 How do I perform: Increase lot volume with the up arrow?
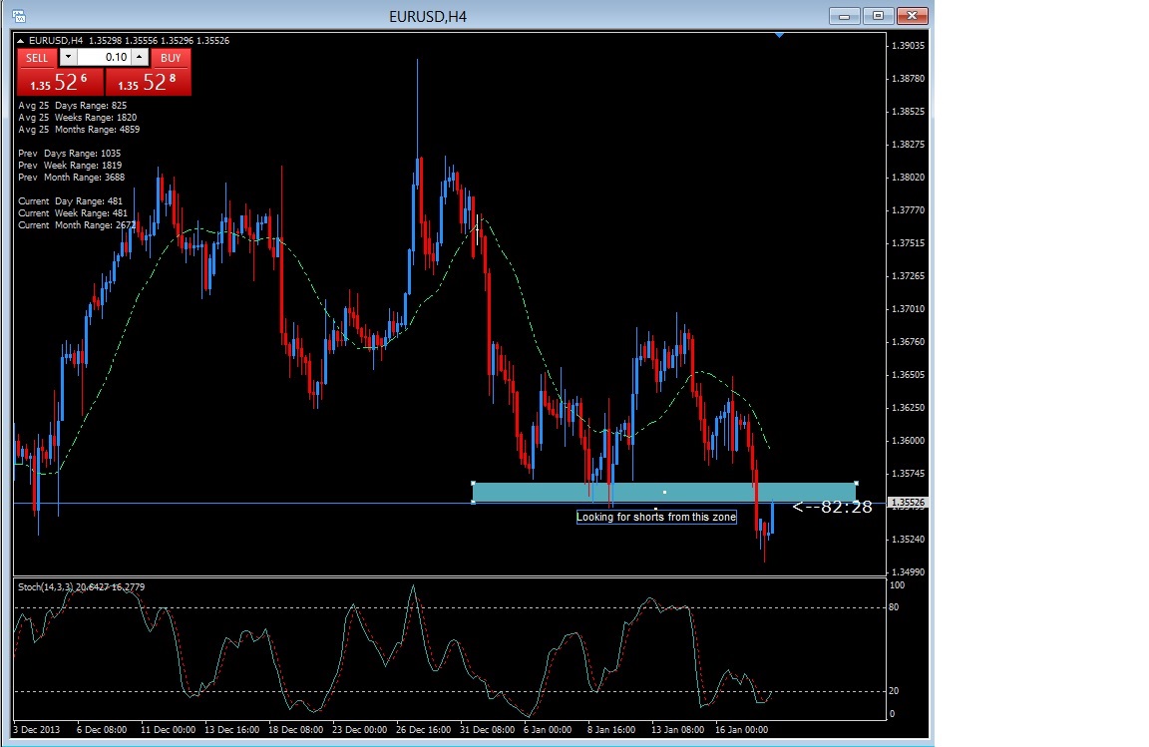140,58
